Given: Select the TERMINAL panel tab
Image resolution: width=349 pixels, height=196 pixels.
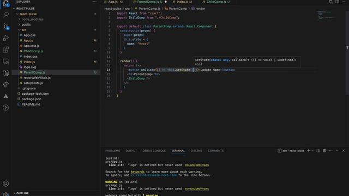Looking at the screenshot, I should point(178,151).
